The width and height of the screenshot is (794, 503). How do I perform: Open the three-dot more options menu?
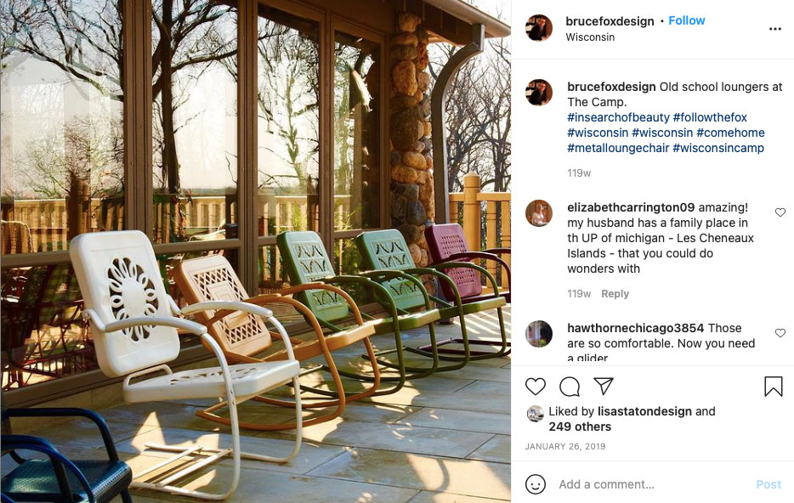pos(774,29)
